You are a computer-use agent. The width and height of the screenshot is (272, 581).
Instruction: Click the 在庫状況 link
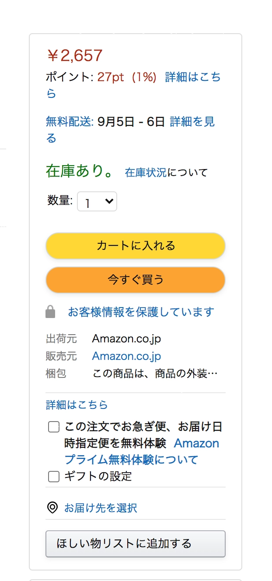(x=145, y=173)
